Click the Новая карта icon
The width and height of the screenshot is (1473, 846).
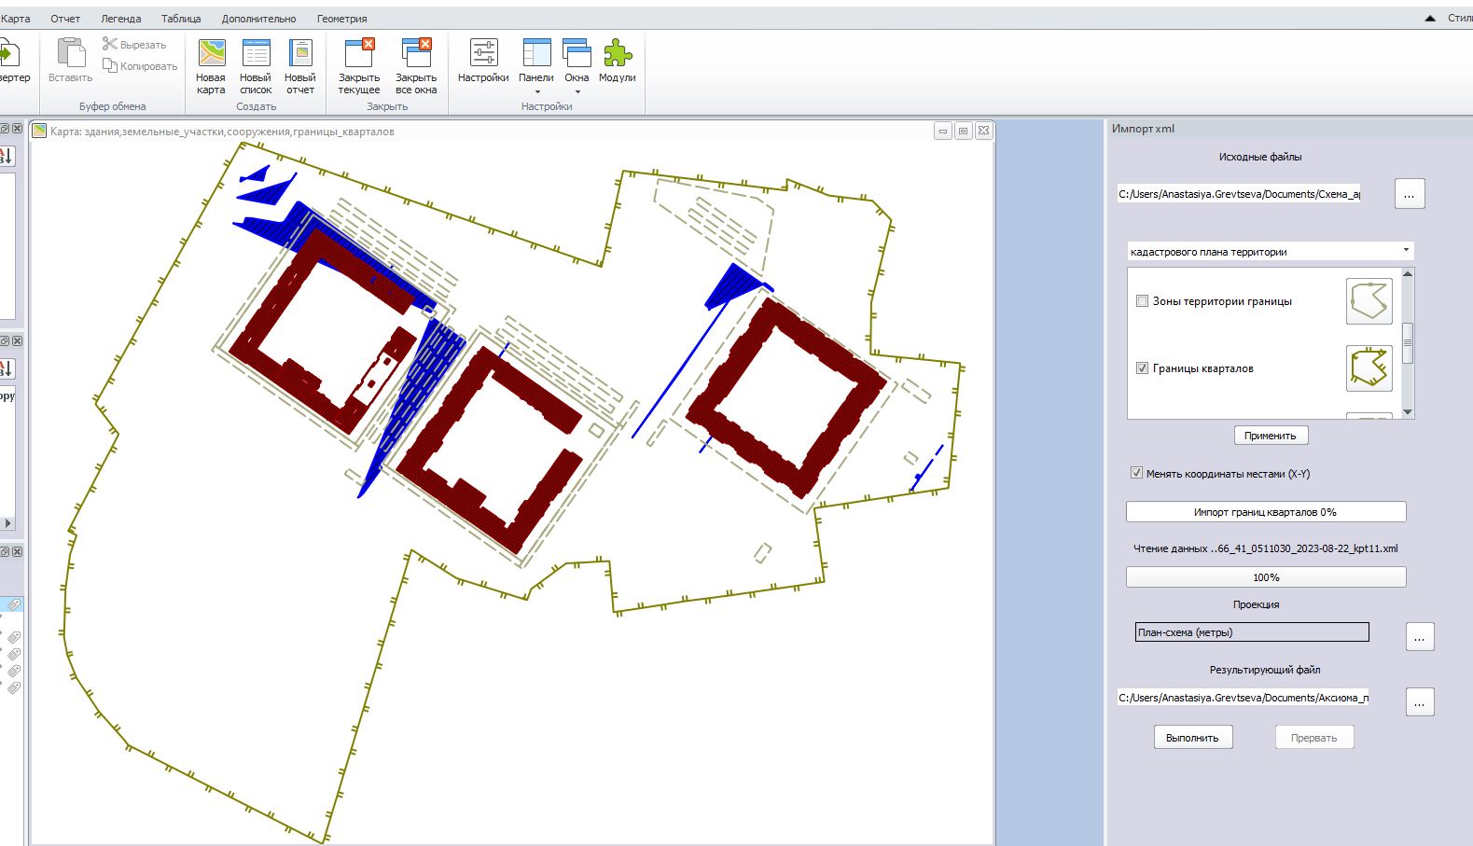211,54
